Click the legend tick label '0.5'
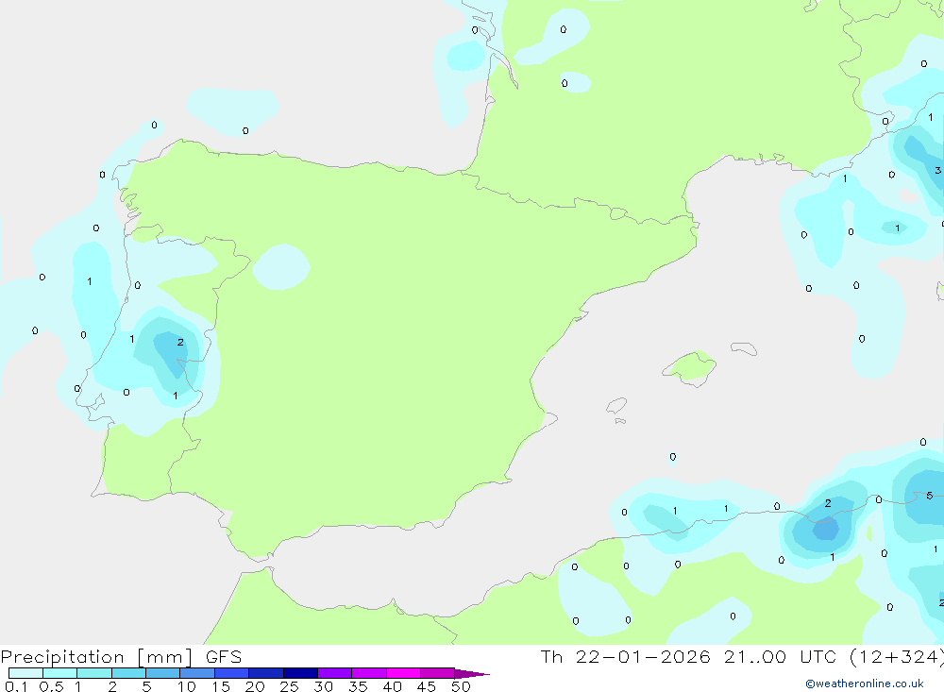Screen dimensions: 944x692 coord(51,686)
